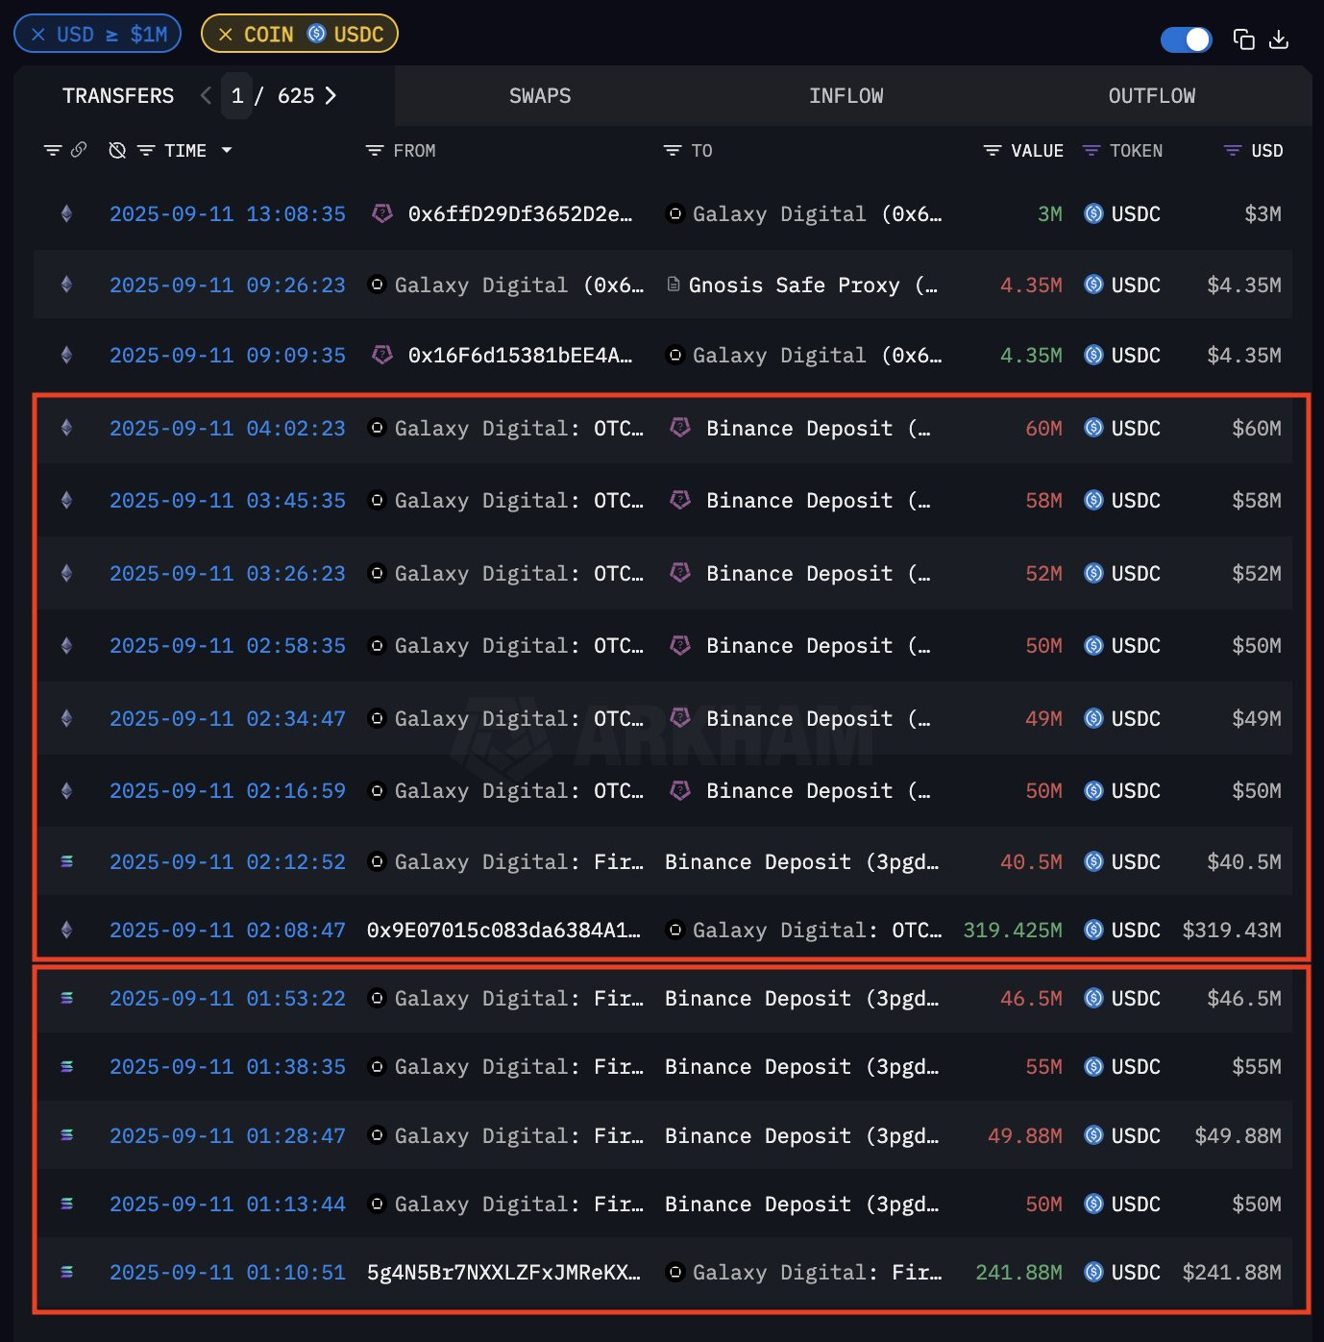This screenshot has height=1342, width=1324.
Task: Click the Binance Deposit icon in 04:02:23 row
Action: (680, 427)
